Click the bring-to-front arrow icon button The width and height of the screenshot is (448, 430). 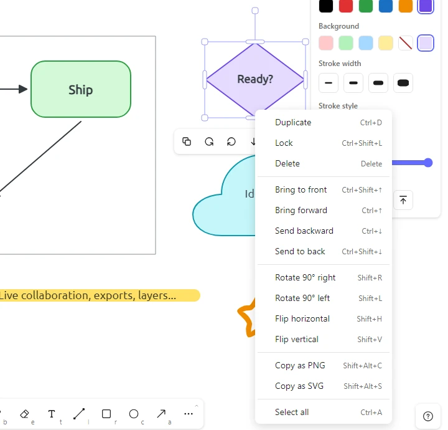point(403,200)
